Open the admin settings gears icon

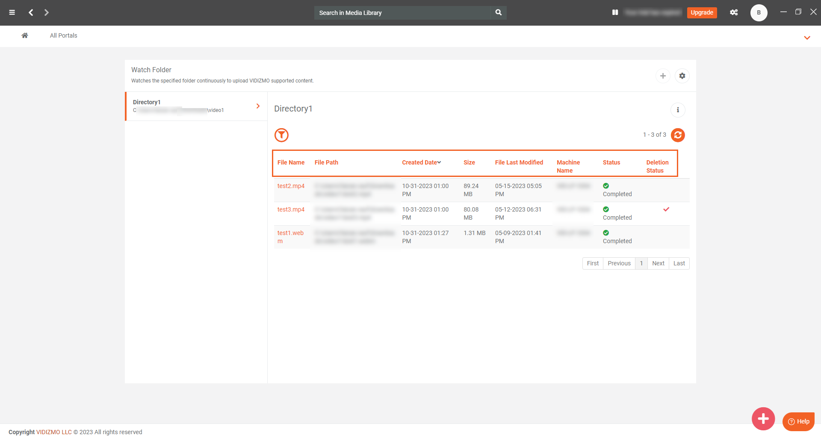pyautogui.click(x=734, y=12)
